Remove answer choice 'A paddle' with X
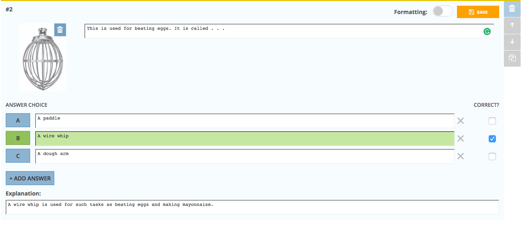523x225 pixels. pos(460,121)
